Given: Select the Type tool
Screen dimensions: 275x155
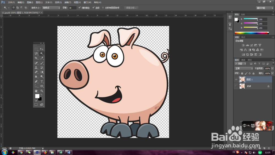Looking at the screenshot, I should (x=42, y=81).
